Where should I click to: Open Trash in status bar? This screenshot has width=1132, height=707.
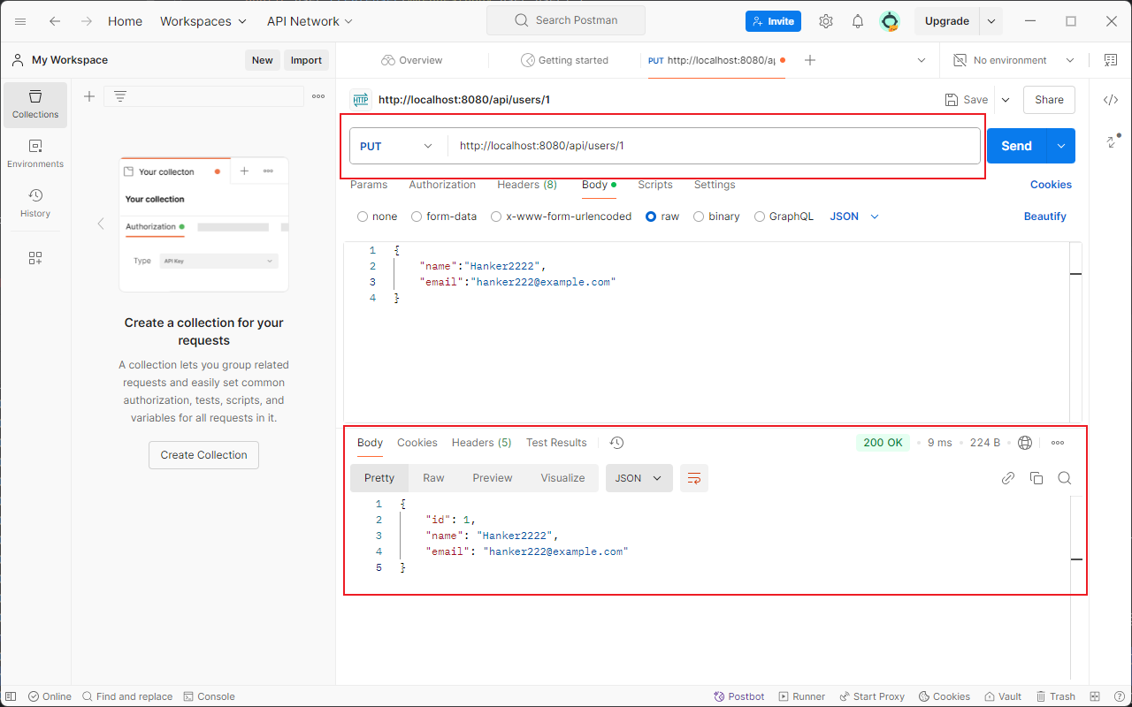(1056, 696)
